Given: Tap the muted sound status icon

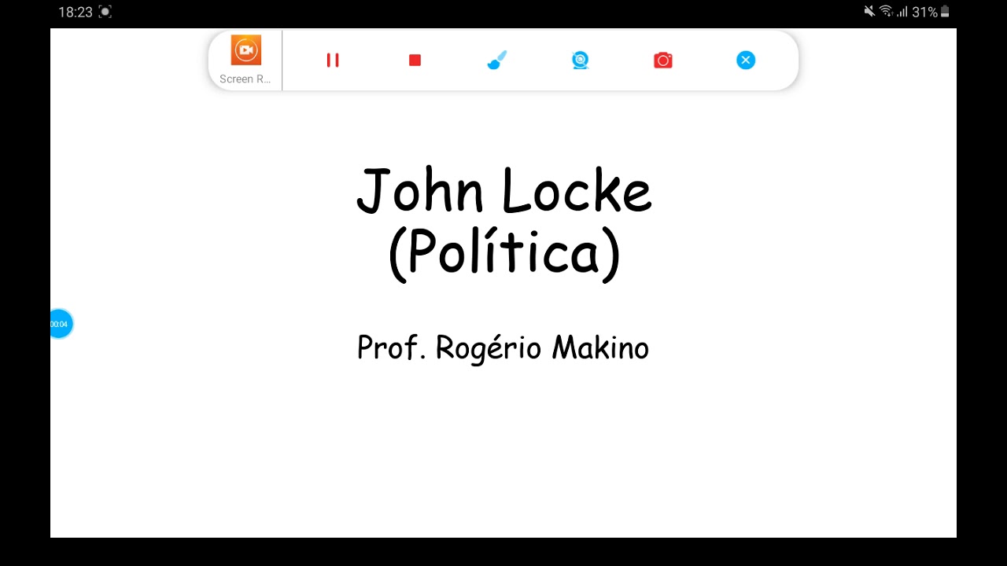Looking at the screenshot, I should pos(869,12).
